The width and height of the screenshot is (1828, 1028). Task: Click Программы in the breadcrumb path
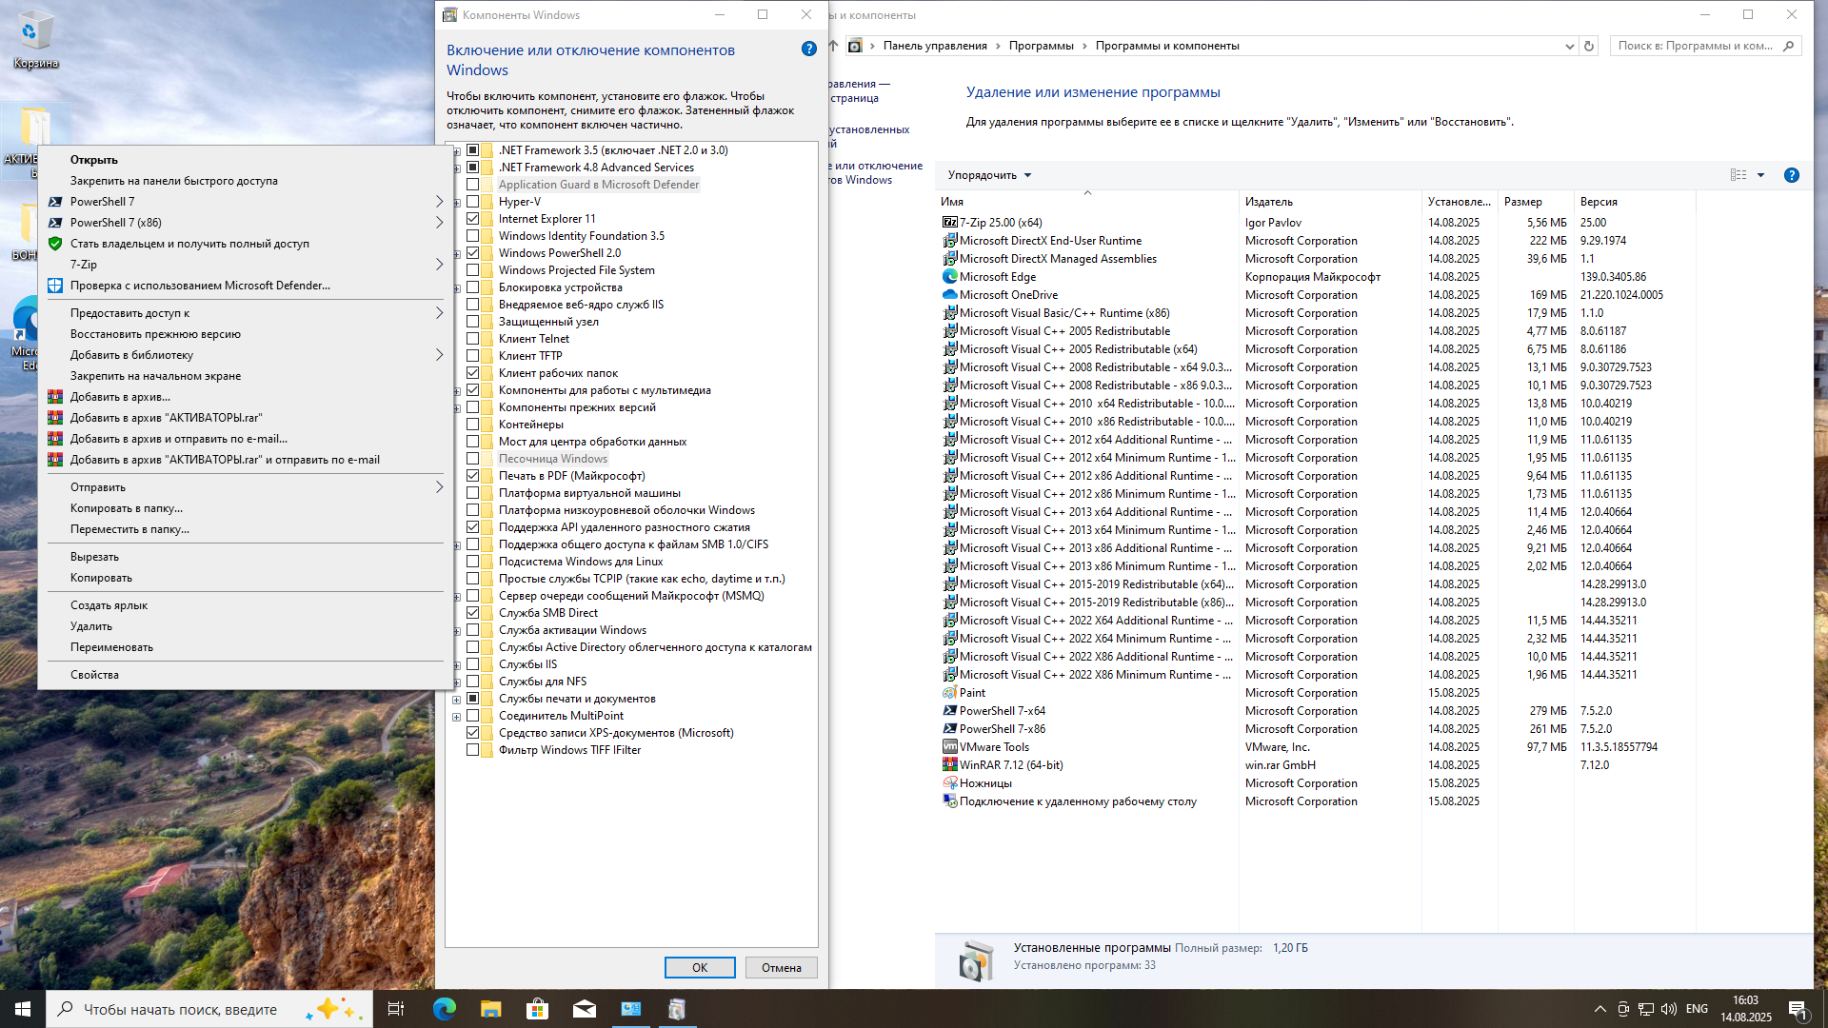[1041, 46]
